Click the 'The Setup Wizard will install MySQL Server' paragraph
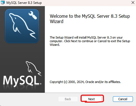The width and height of the screenshot is (136, 106). point(90,41)
